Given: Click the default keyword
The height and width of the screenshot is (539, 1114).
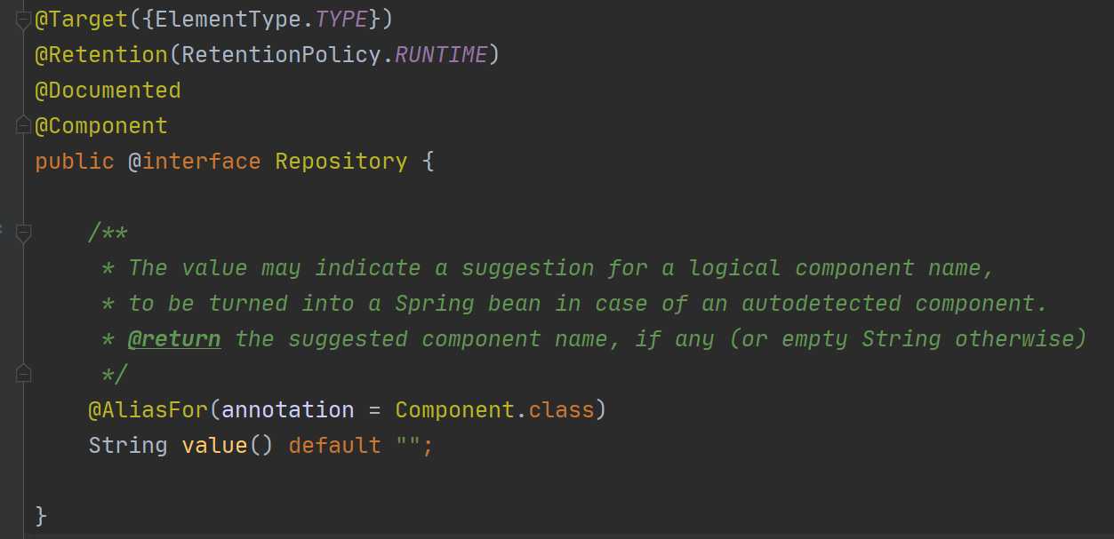Looking at the screenshot, I should pyautogui.click(x=335, y=446).
